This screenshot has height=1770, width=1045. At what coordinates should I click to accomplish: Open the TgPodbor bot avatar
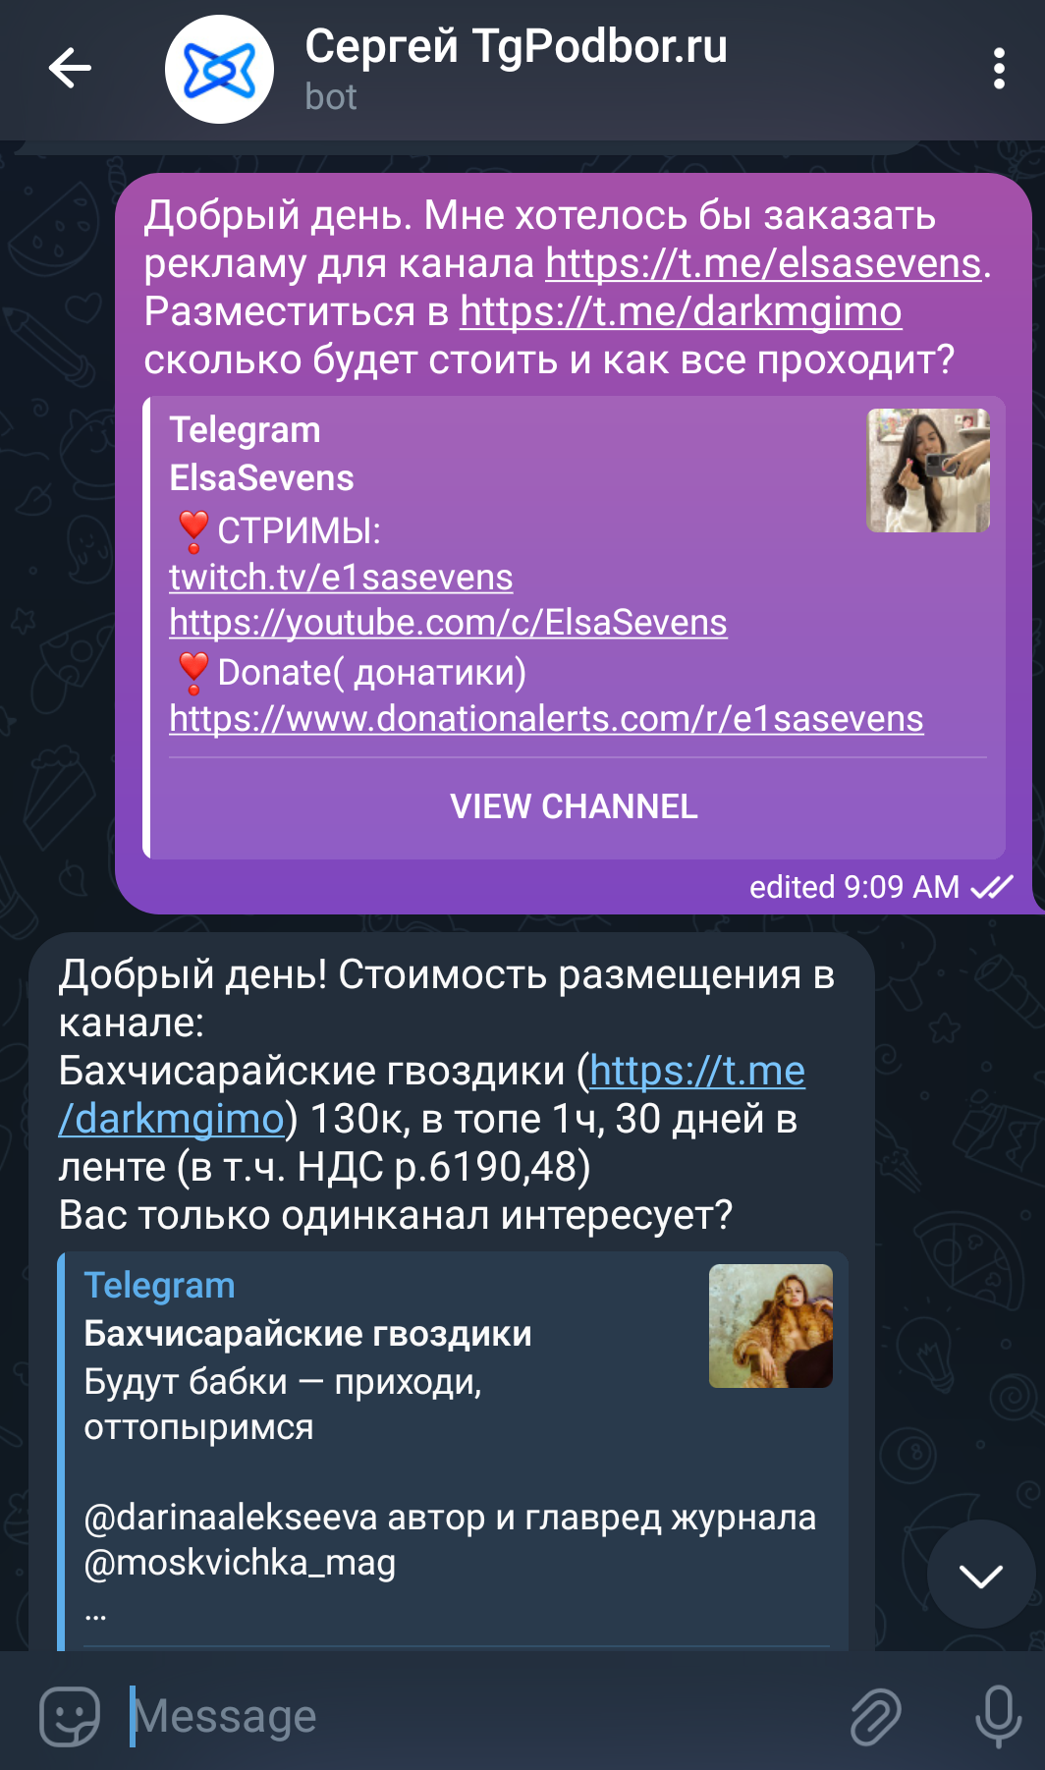click(x=219, y=69)
